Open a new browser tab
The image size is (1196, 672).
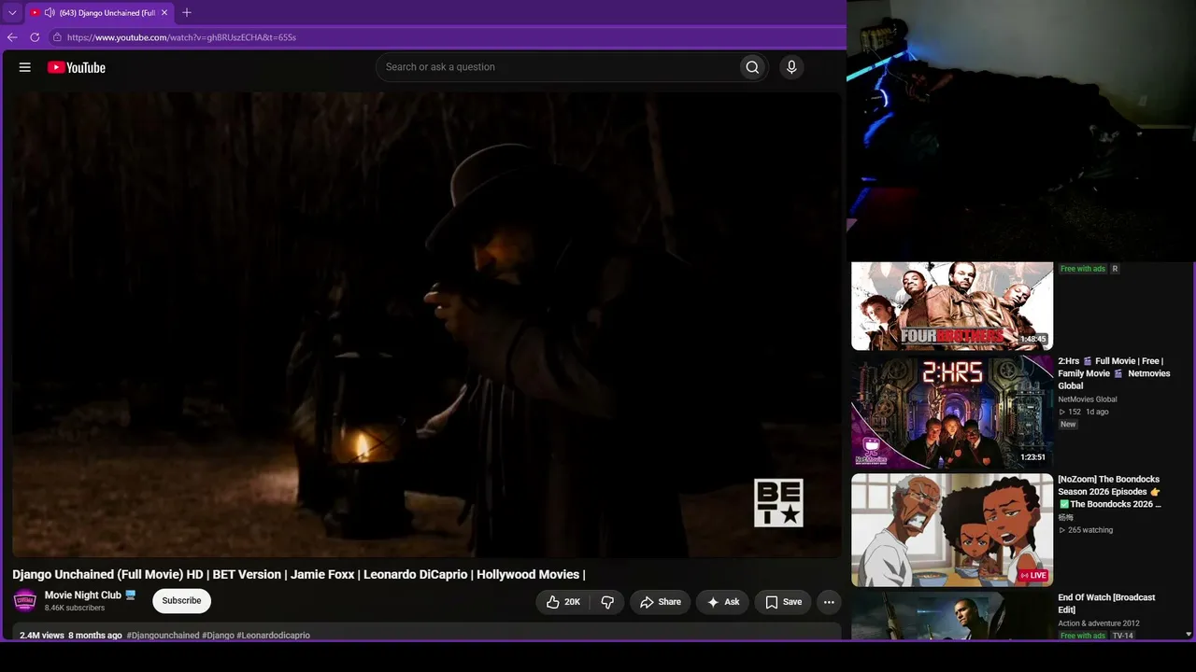click(187, 13)
